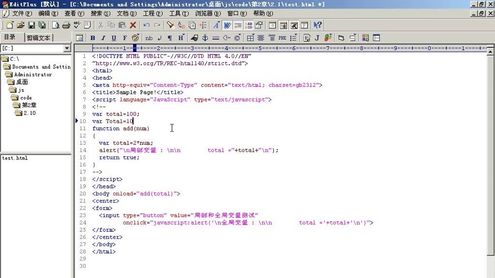
Task: Insert a nonbreaking space with the nb icon
Action: click(149, 37)
